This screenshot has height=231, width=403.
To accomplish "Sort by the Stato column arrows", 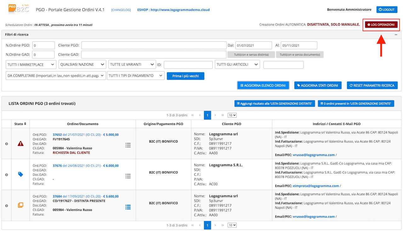I will click(x=25, y=124).
